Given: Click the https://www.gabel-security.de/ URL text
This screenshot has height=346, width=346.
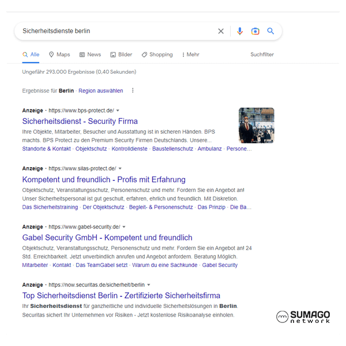Looking at the screenshot, I should 84,227.
